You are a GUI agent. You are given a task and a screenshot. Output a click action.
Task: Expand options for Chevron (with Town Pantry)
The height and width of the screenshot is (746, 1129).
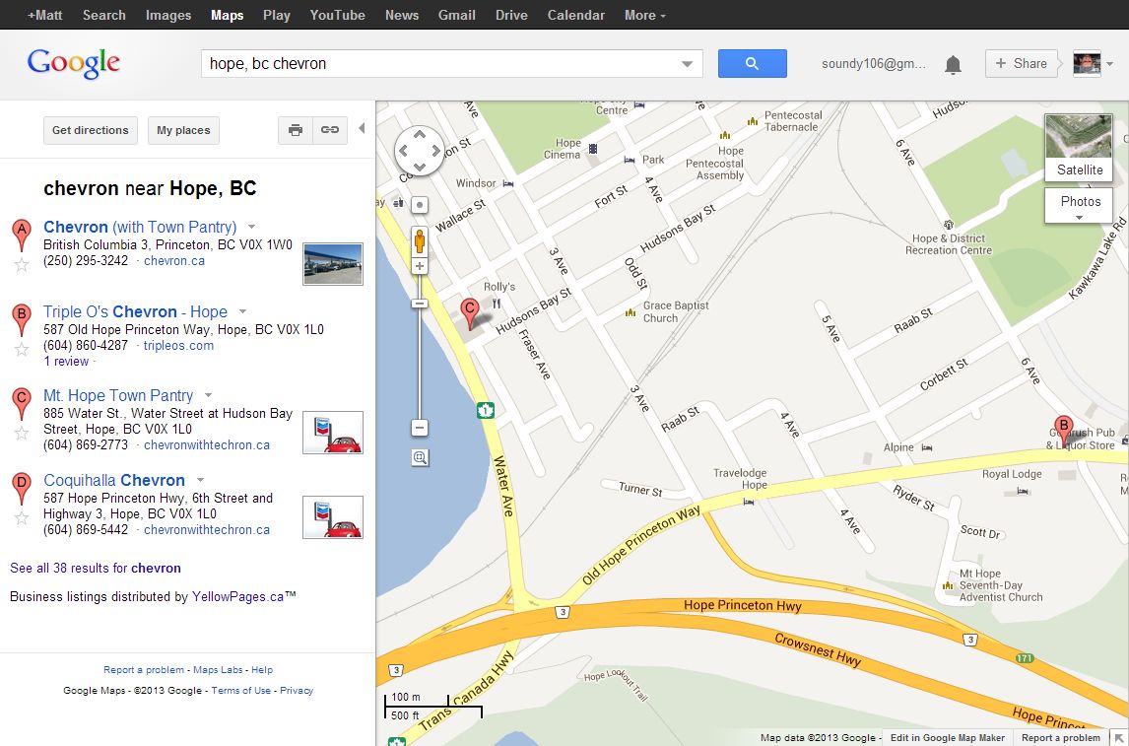pyautogui.click(x=251, y=227)
